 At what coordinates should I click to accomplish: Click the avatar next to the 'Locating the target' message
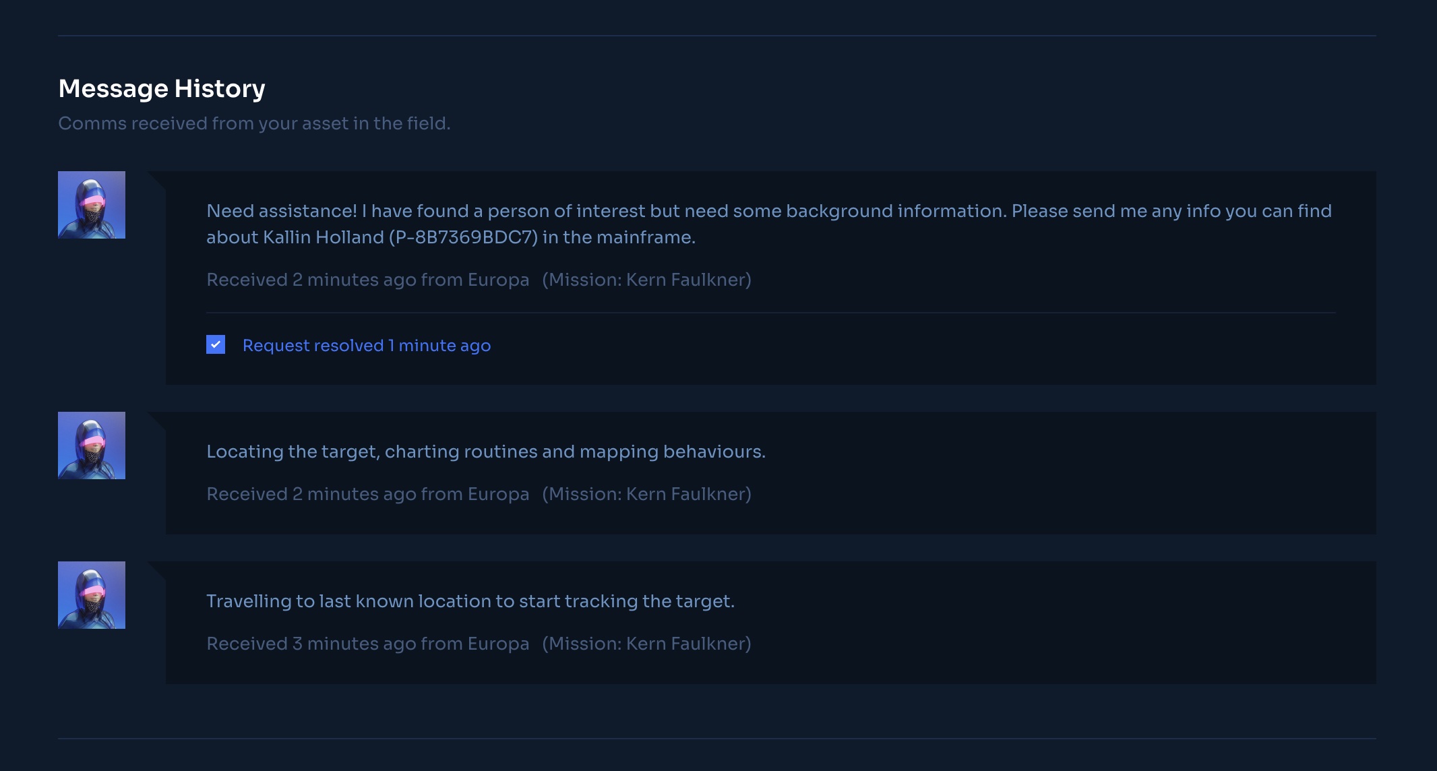coord(92,445)
